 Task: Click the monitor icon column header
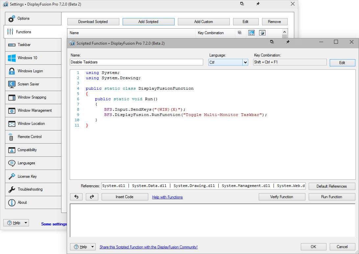click(x=251, y=33)
